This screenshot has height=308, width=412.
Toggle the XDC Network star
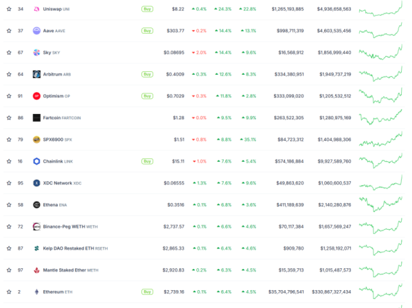coord(9,183)
